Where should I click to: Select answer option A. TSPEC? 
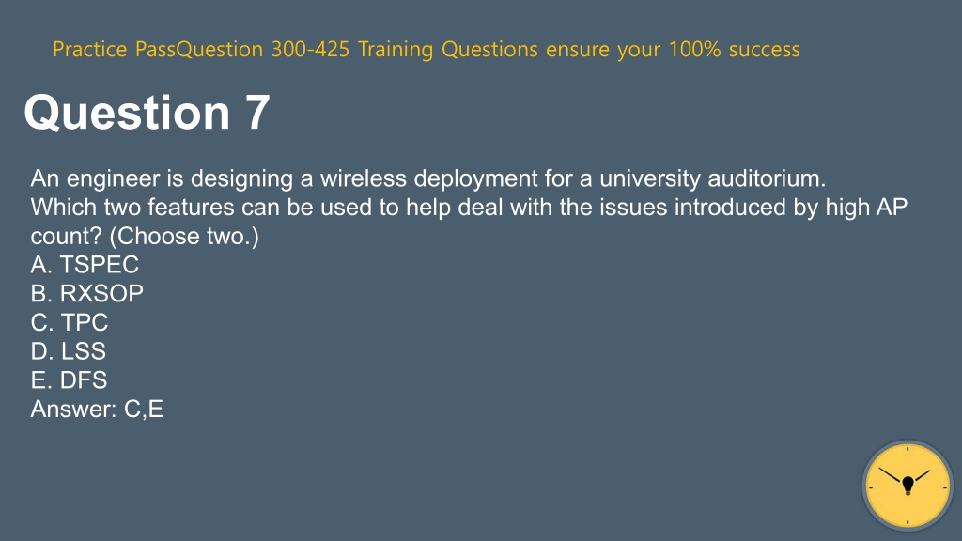point(85,265)
